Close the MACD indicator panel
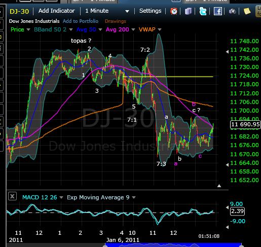Viewport: 261px width, 247px height. pos(12,196)
